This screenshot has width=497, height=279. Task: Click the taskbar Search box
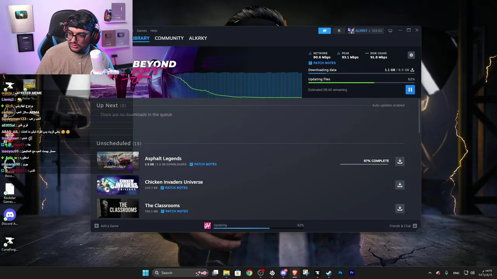[x=180, y=273]
